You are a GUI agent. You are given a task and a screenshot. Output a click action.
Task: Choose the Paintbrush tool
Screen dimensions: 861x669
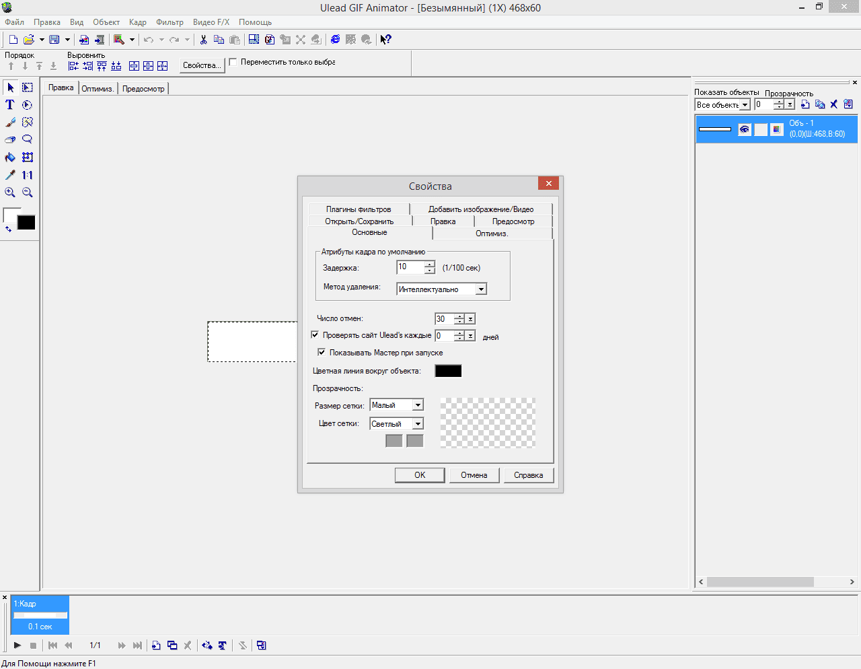point(10,122)
